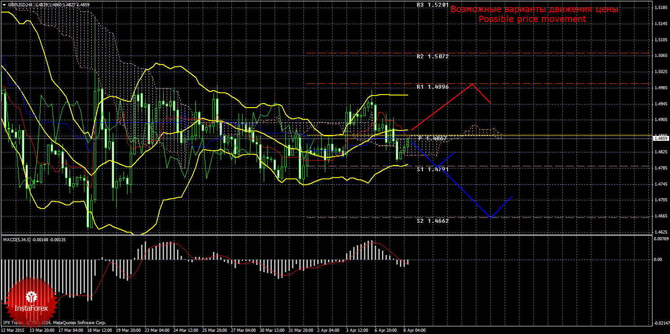670x334 pixels.
Task: Click the 'Possible price movement' red caption
Action: click(532, 19)
